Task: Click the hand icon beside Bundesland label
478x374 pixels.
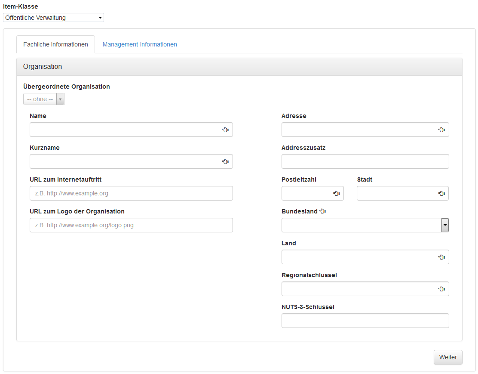Action: coord(323,211)
